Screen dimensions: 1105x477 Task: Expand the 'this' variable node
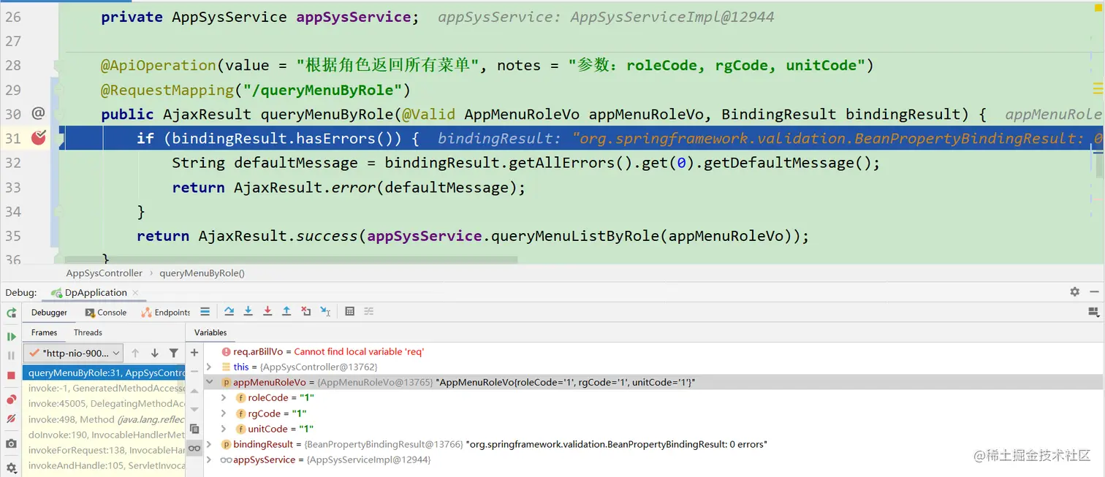(209, 367)
